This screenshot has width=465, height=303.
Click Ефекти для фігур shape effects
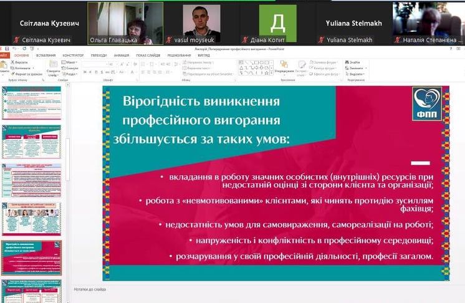324,74
